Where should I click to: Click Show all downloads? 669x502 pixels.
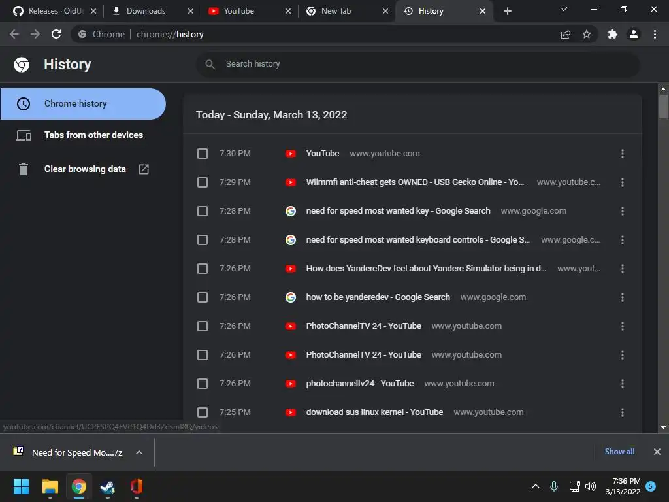point(619,452)
